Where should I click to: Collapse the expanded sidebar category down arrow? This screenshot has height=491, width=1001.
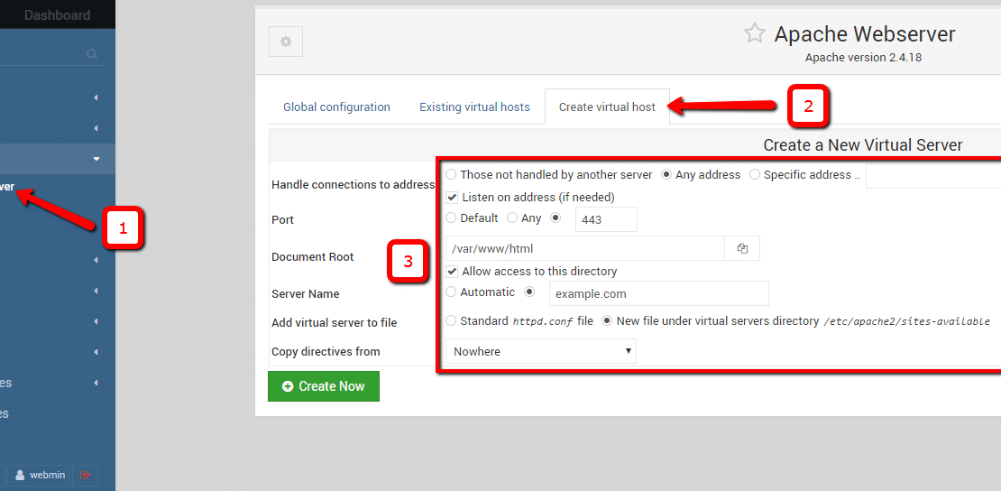96,159
